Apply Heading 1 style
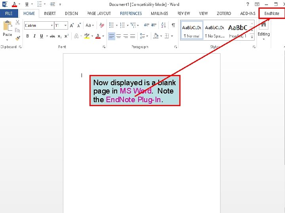The image size is (285, 213). click(238, 30)
